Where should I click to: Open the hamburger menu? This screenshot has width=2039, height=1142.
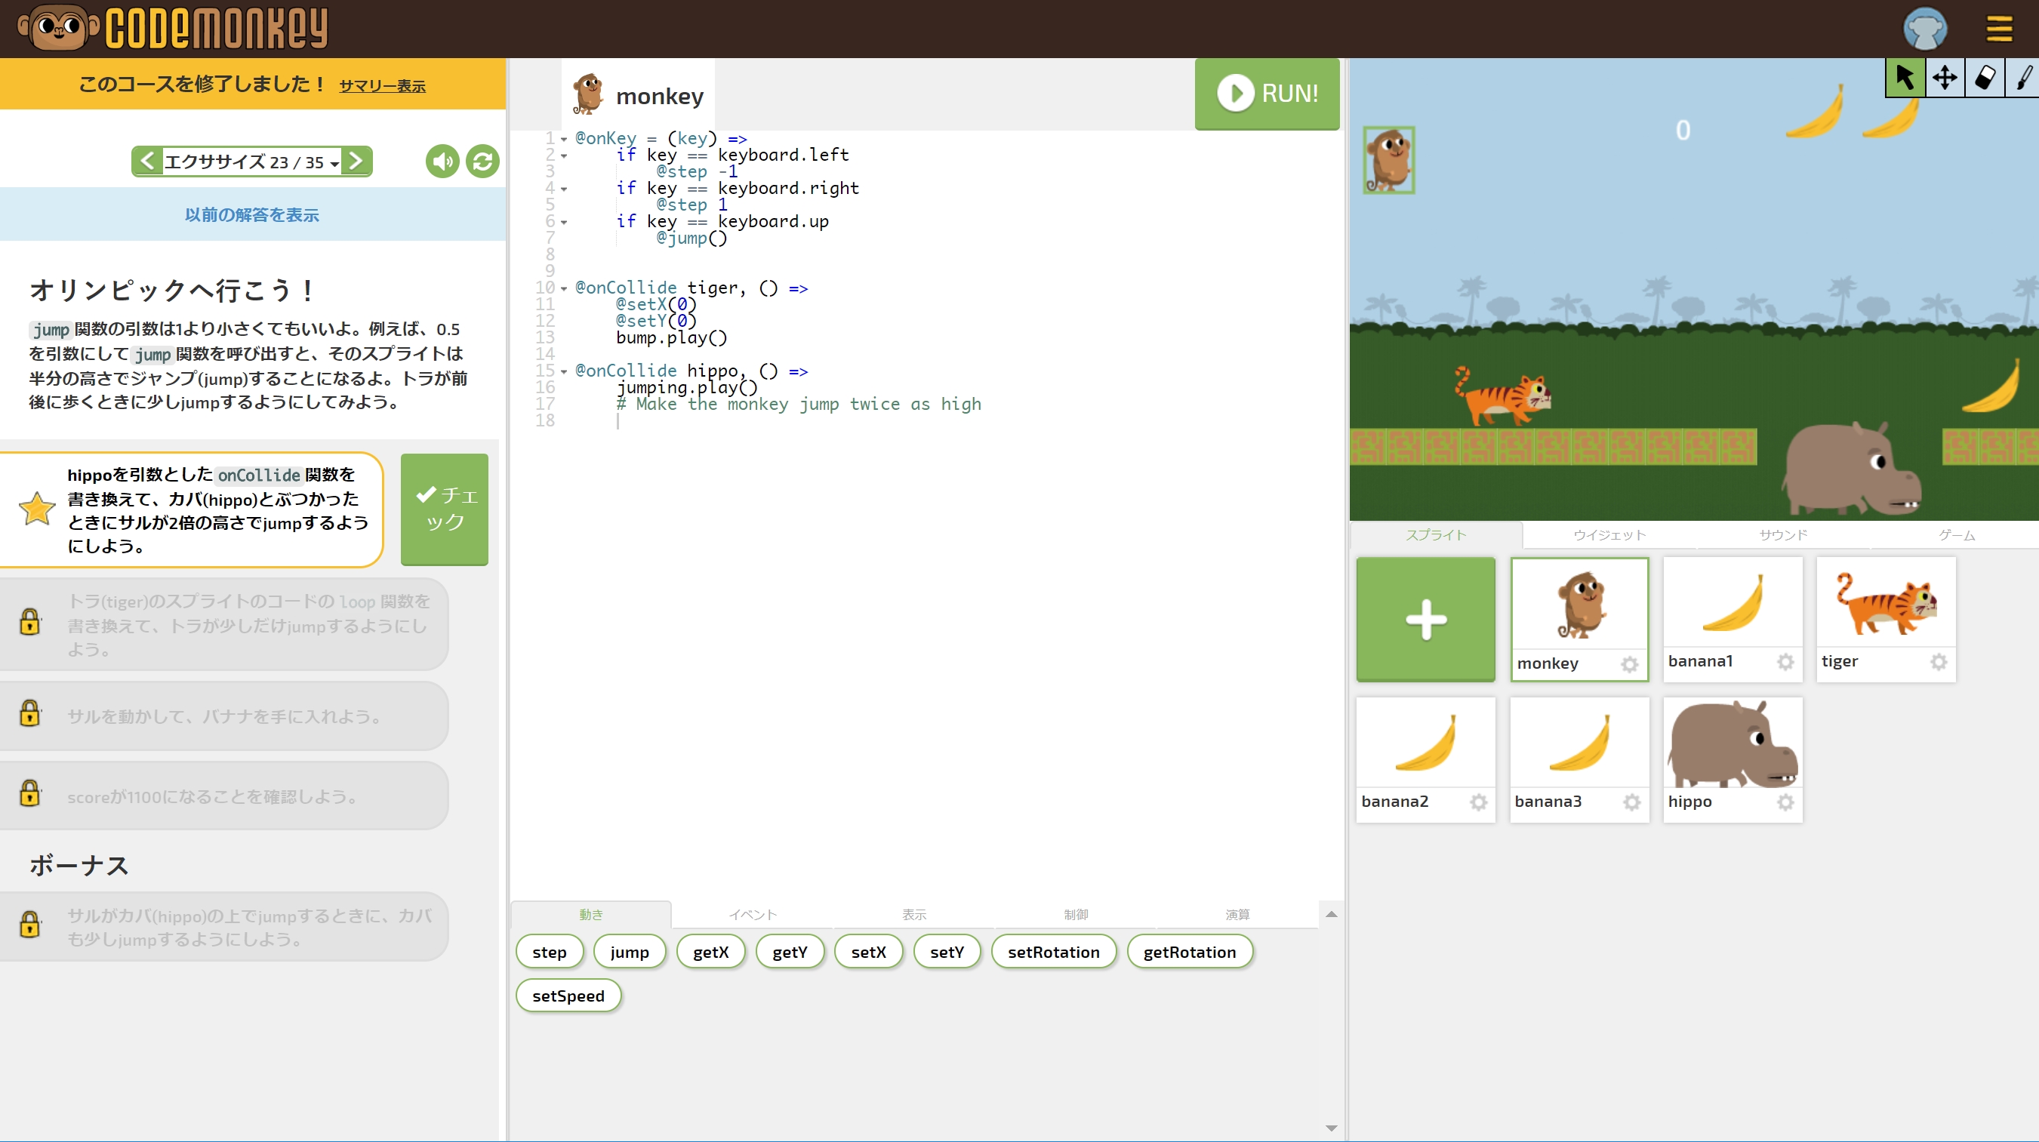[1999, 29]
